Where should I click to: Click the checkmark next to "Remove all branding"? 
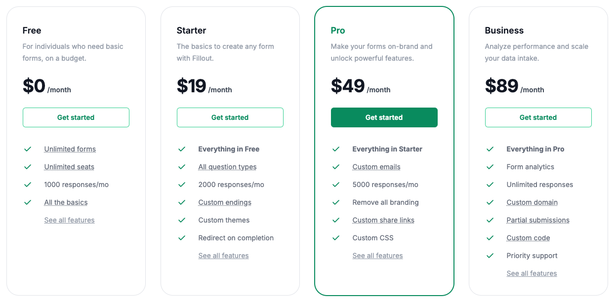[336, 202]
